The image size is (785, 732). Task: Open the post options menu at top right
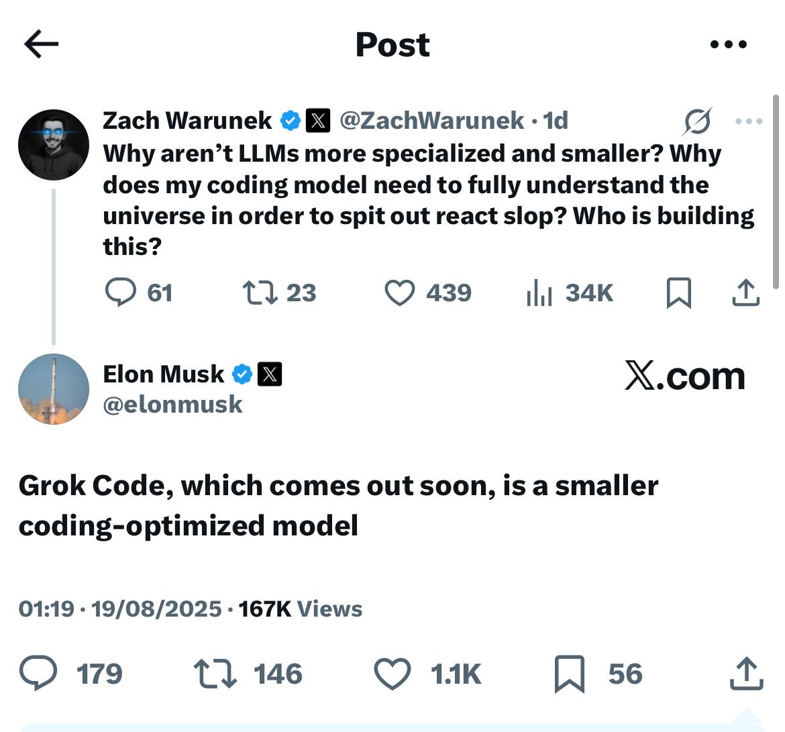point(727,43)
